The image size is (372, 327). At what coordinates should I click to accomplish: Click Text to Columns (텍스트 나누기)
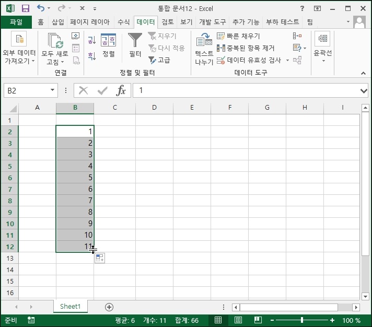(x=204, y=49)
